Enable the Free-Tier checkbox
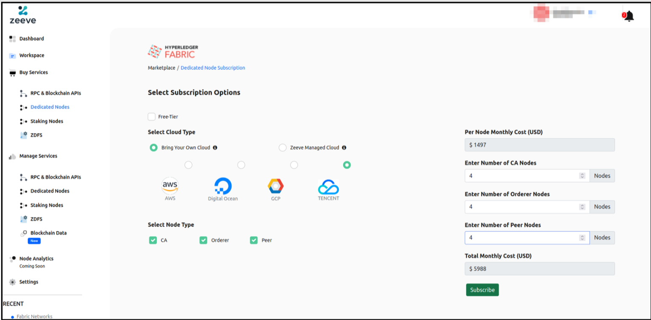This screenshot has width=651, height=320. coord(152,117)
